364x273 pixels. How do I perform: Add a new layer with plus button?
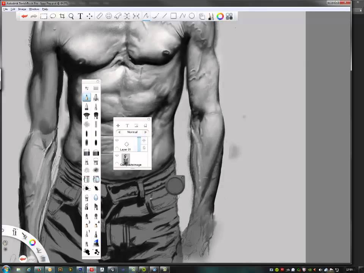coord(118,126)
